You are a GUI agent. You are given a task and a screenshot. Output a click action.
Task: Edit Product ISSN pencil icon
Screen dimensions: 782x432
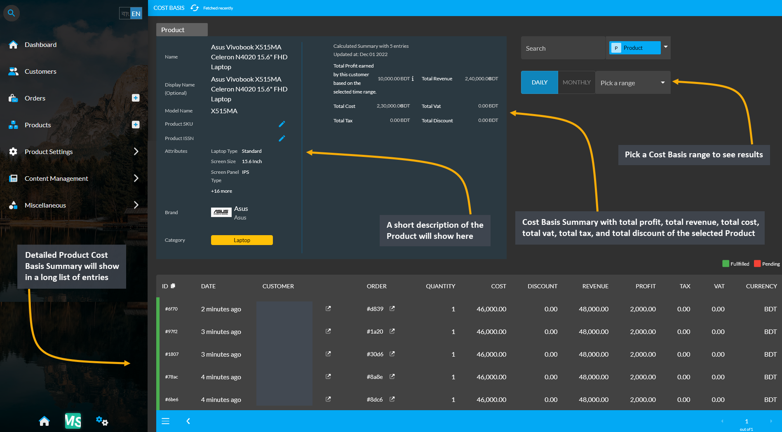tap(282, 138)
